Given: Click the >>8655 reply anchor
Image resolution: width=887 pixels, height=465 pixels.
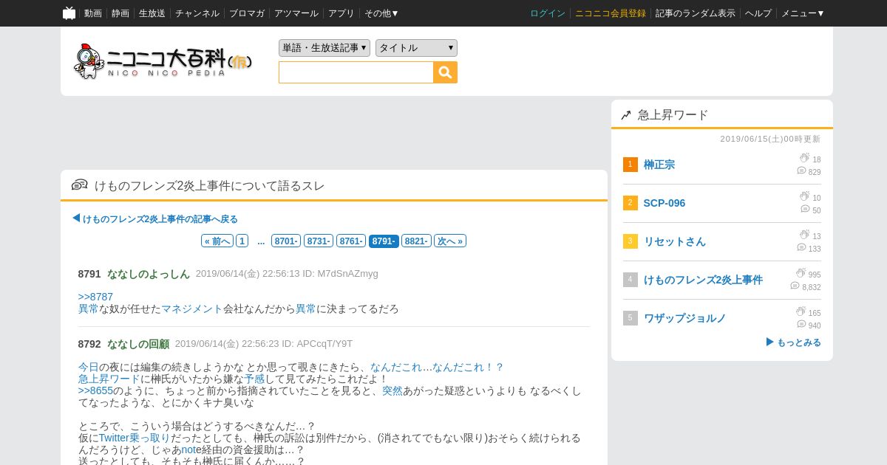Looking at the screenshot, I should 95,390.
